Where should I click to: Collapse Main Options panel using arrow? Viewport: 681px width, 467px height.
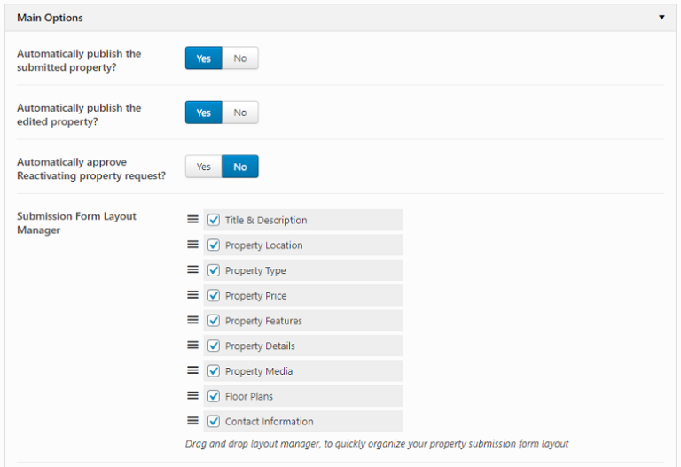pos(661,17)
